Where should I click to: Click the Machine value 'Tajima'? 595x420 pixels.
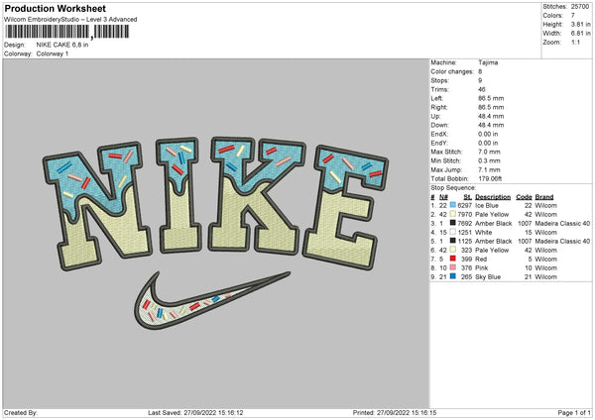tap(488, 62)
